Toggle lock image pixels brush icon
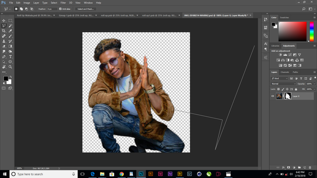Screen dimensions: 317x178 tap(283, 89)
